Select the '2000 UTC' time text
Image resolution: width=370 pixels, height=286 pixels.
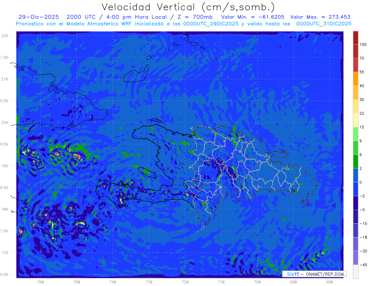point(82,17)
